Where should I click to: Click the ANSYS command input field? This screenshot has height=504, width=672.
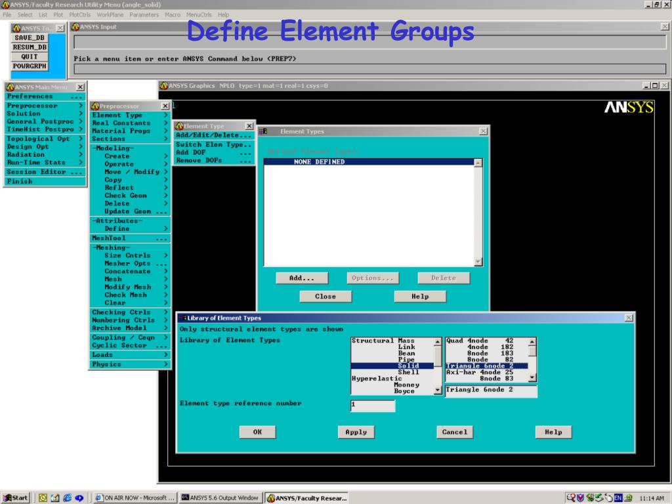click(x=370, y=68)
